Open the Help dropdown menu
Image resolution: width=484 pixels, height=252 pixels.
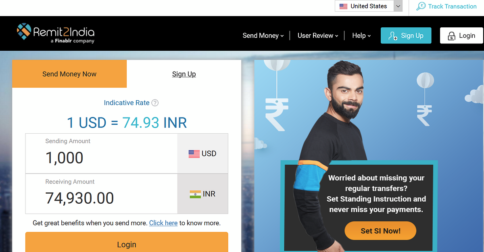click(361, 35)
